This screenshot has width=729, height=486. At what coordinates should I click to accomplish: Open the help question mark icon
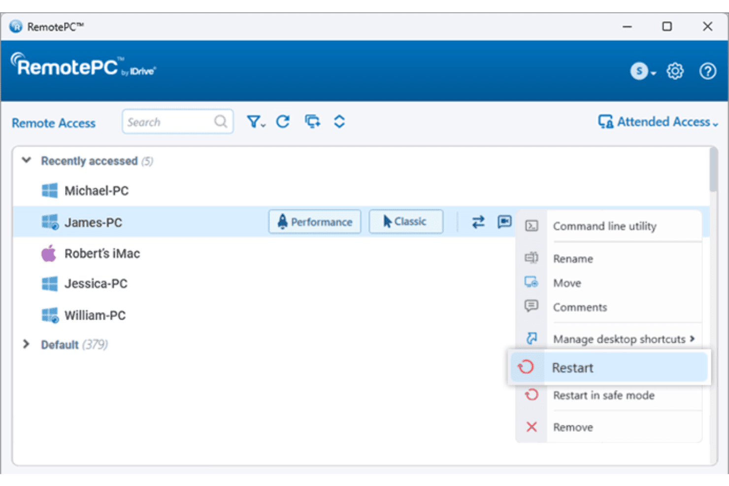tap(708, 71)
